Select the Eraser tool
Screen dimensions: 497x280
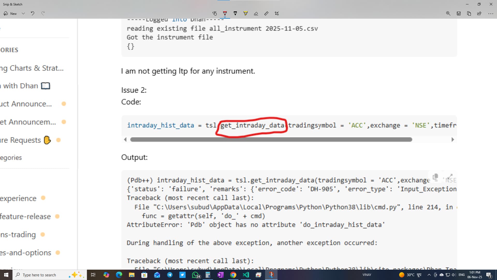coord(256,13)
